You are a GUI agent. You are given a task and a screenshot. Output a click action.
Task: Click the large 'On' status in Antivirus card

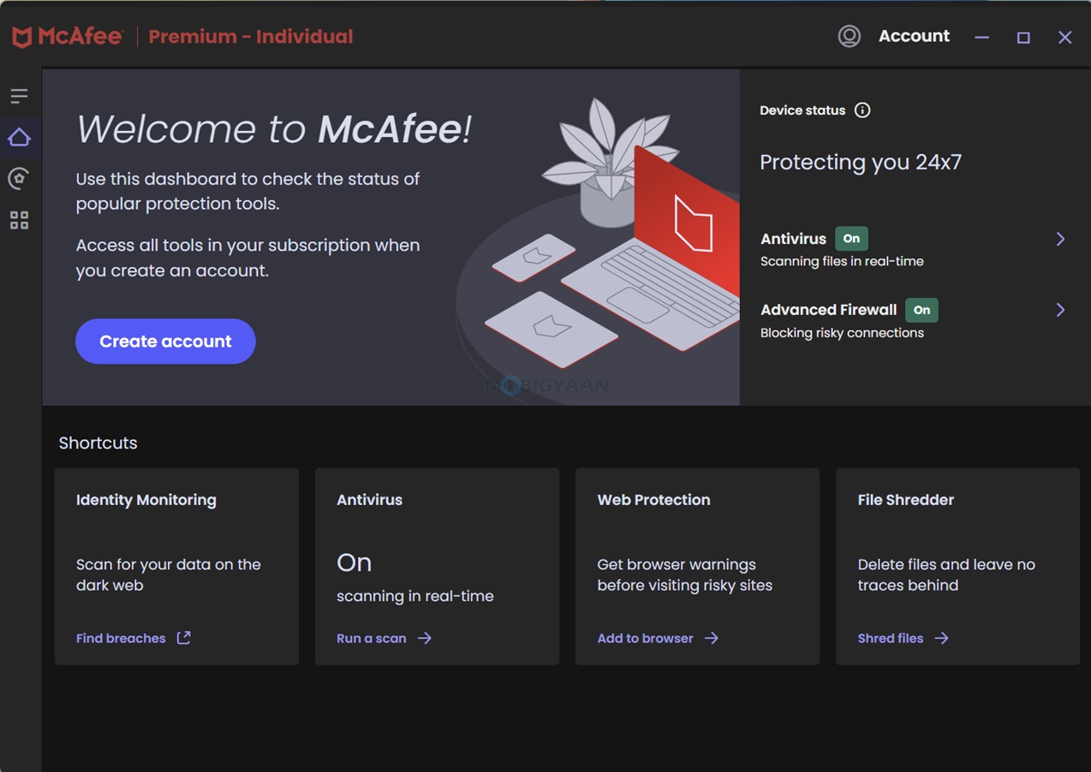tap(354, 562)
